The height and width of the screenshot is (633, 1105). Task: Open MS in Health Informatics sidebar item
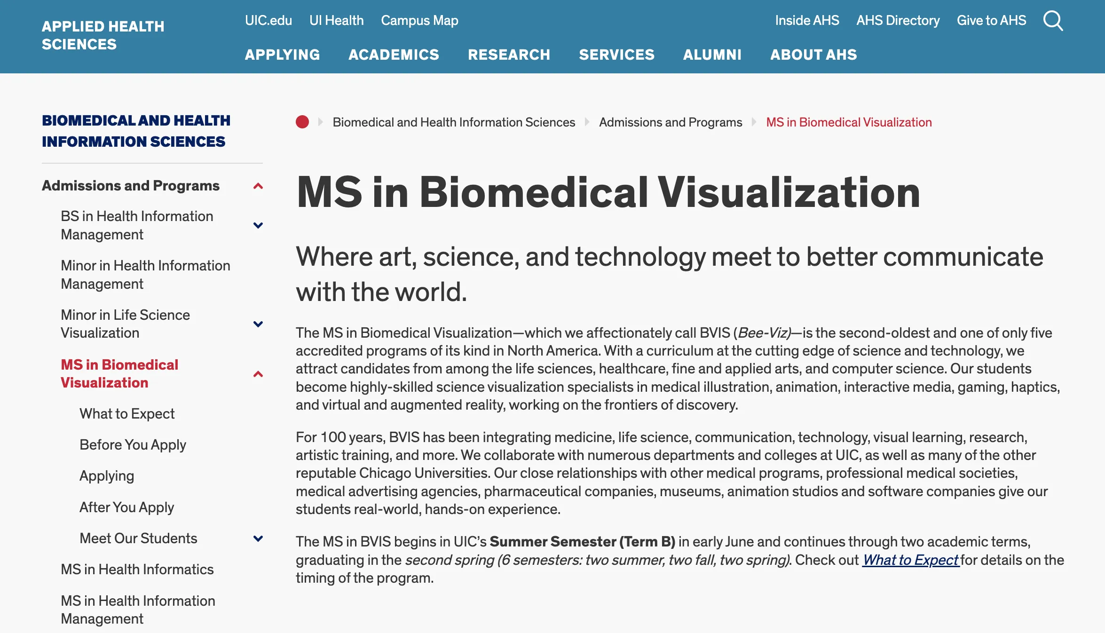click(137, 570)
